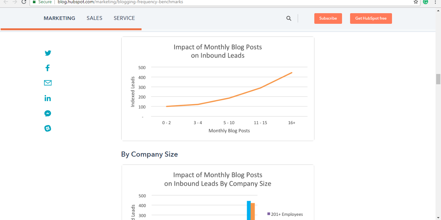The width and height of the screenshot is (441, 220).
Task: Share the article to Slack
Action: coord(48,128)
